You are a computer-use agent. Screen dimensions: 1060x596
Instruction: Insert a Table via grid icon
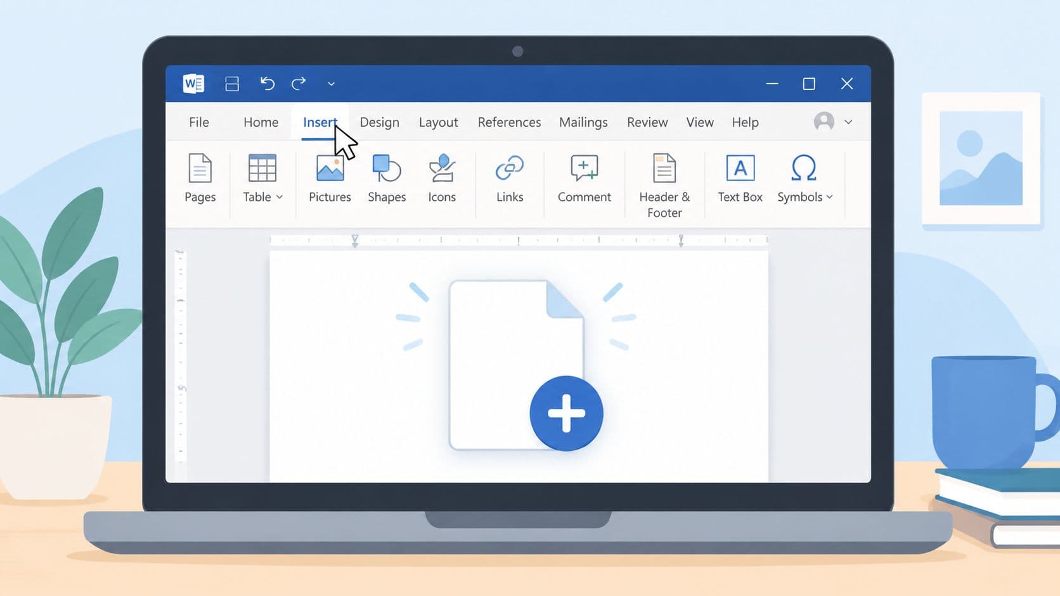pyautogui.click(x=262, y=168)
